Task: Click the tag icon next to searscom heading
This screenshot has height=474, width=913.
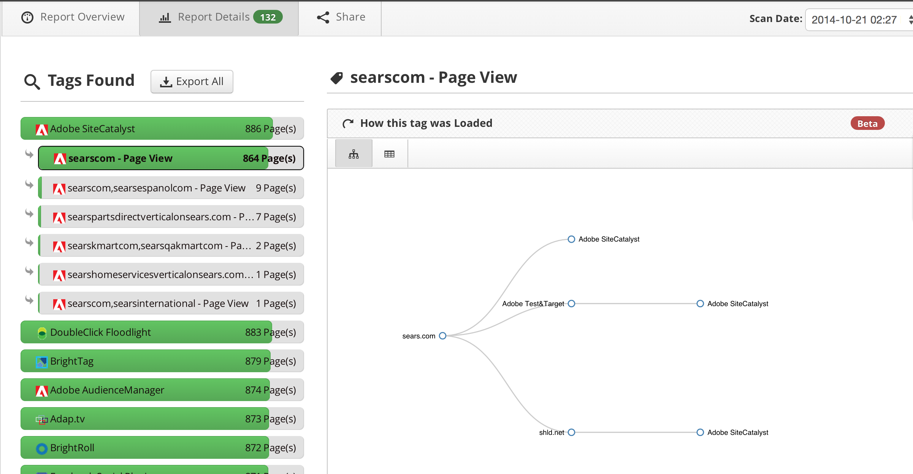Action: point(337,78)
